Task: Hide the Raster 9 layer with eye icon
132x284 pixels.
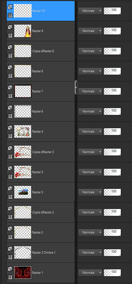Action: tap(10, 35)
